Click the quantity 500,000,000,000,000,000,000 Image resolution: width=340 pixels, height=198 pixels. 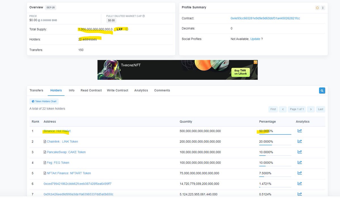(200, 131)
